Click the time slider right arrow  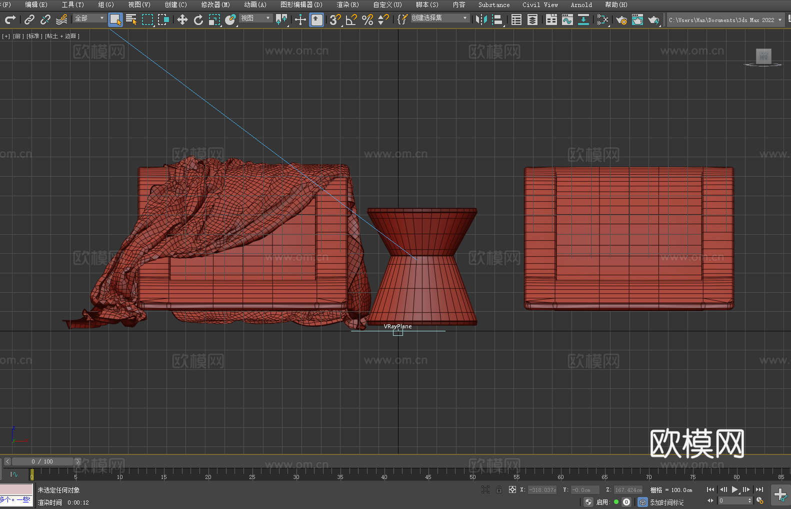pos(77,461)
